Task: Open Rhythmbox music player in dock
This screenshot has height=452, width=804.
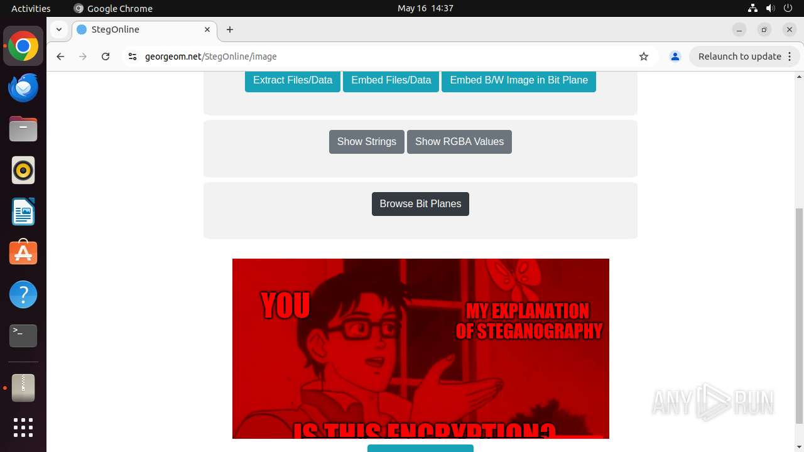Action: point(23,170)
